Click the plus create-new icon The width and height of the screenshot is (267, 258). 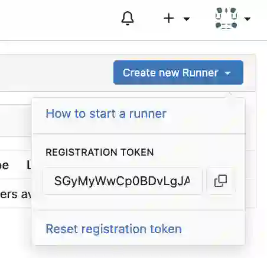point(169,18)
